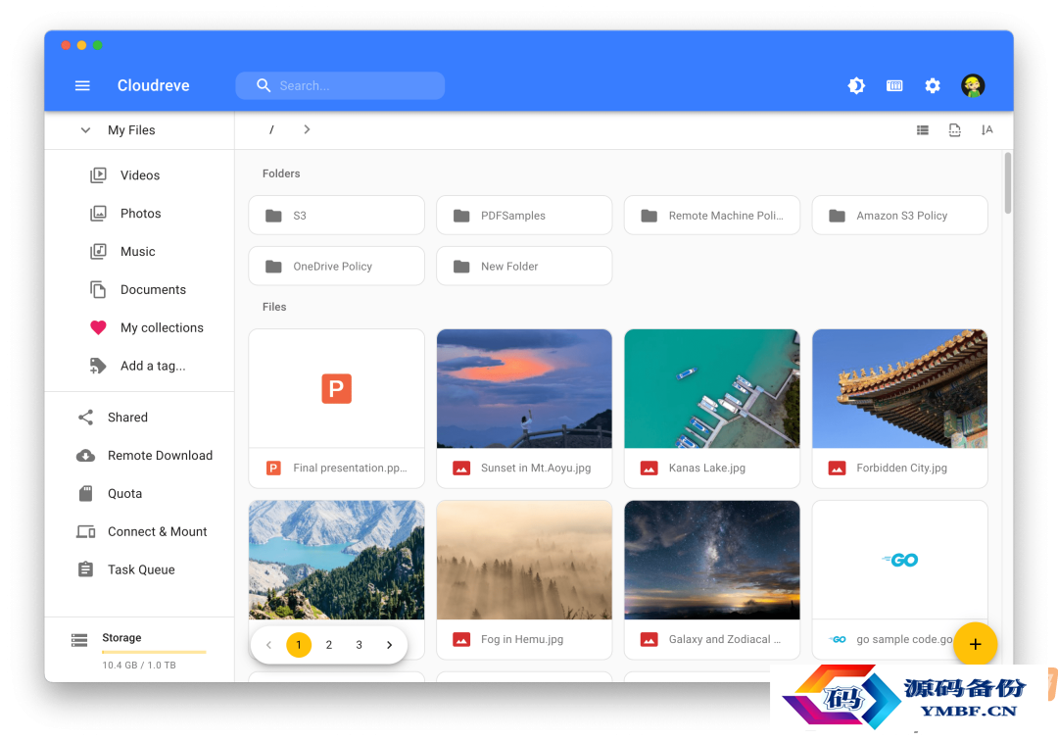Image resolution: width=1058 pixels, height=741 pixels.
Task: Go to page 2
Action: point(328,645)
